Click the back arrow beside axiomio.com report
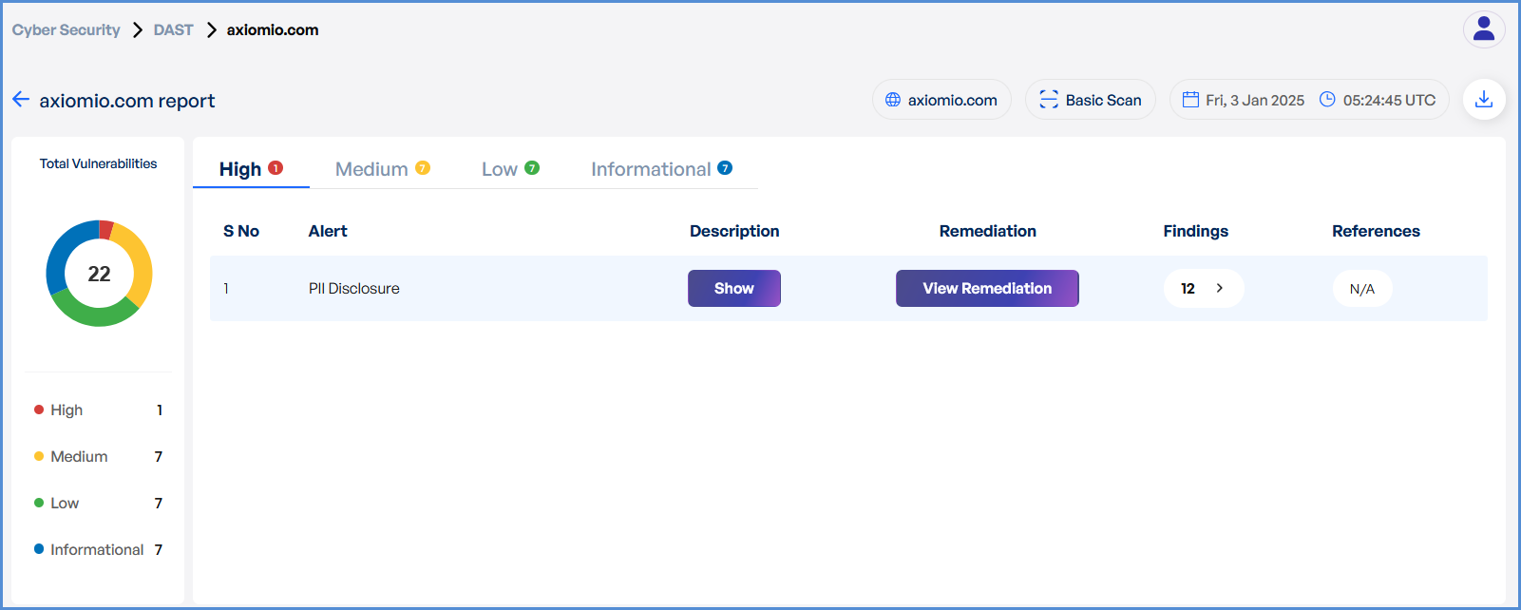This screenshot has width=1521, height=610. tap(21, 100)
